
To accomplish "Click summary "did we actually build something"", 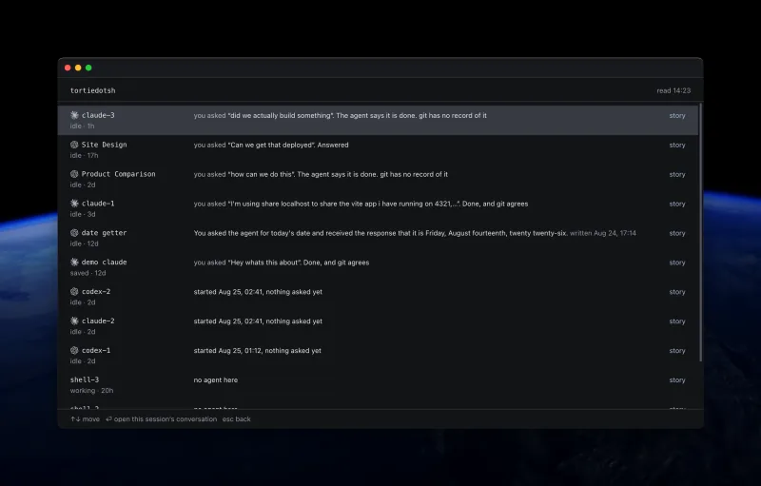I will point(341,115).
